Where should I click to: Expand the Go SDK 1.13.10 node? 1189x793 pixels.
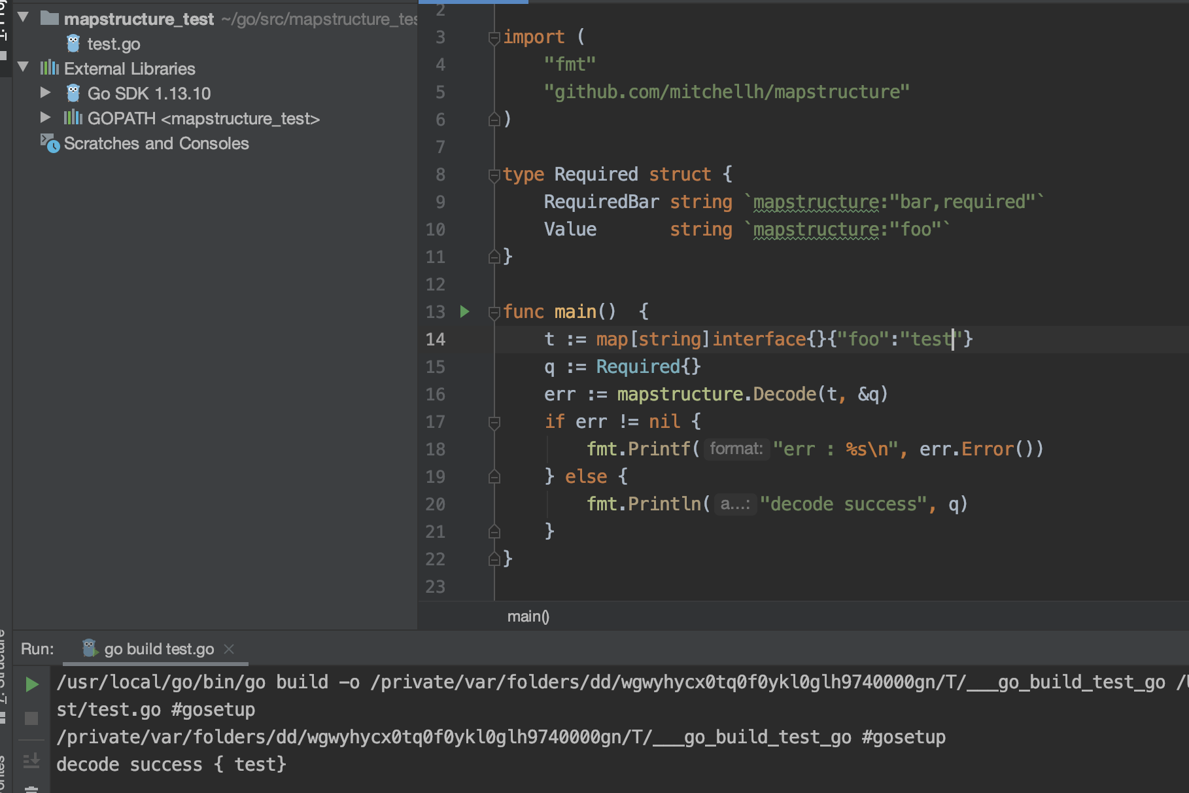[45, 92]
